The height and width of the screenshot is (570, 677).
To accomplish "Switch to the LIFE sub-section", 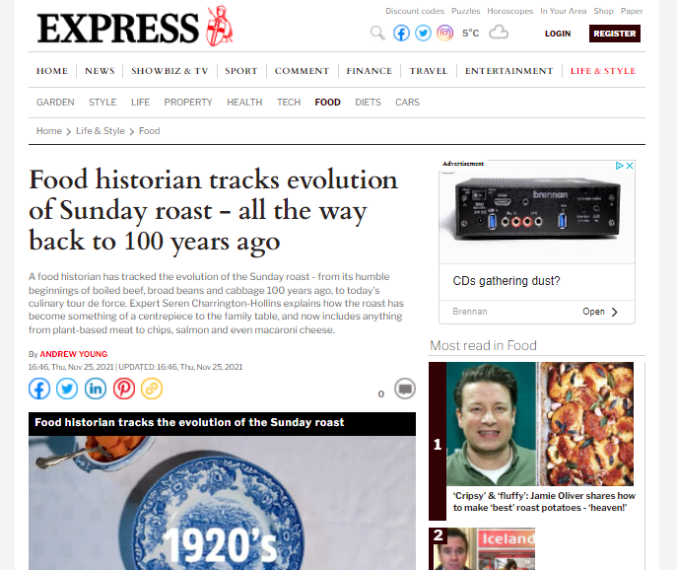I will point(140,103).
